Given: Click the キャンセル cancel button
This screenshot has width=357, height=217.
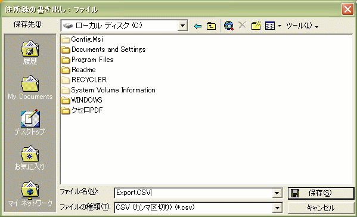Looking at the screenshot, I should click(x=321, y=207).
